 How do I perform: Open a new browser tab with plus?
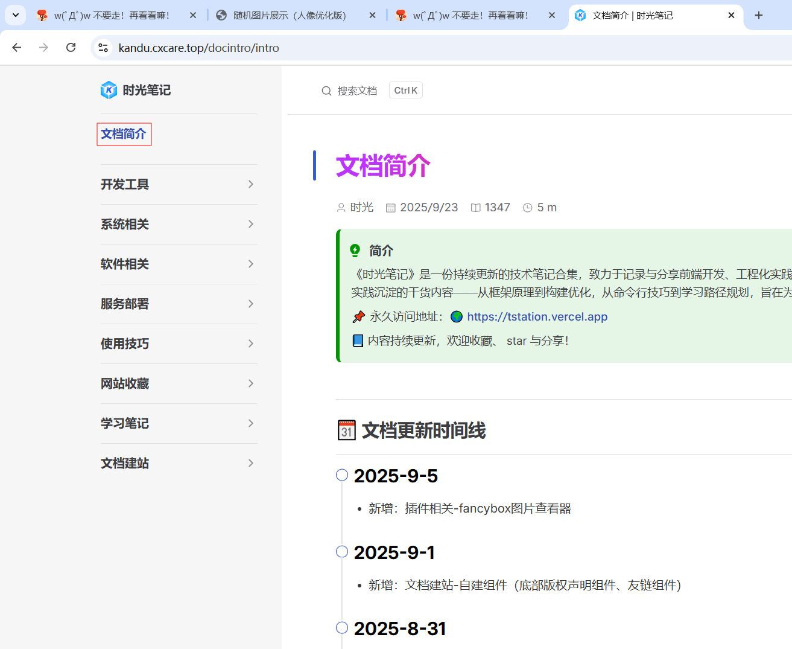click(759, 15)
